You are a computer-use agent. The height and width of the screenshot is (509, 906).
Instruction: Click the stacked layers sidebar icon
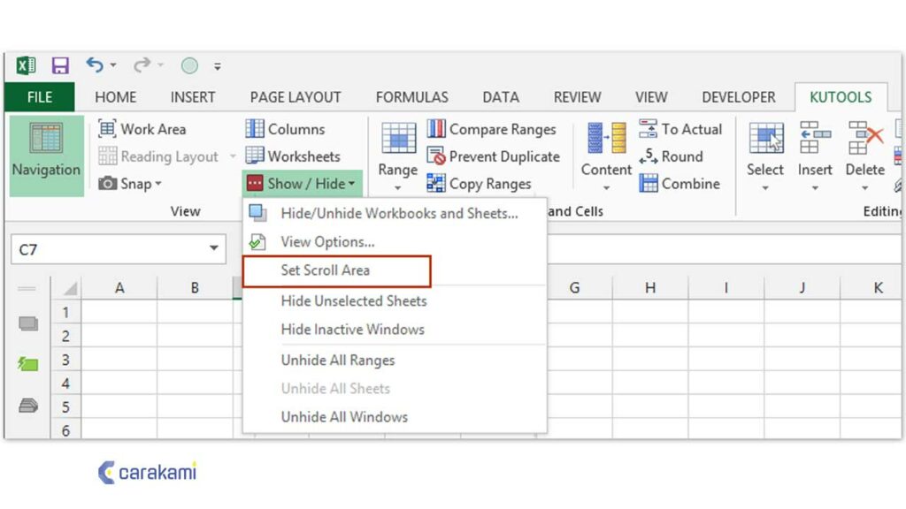27,406
